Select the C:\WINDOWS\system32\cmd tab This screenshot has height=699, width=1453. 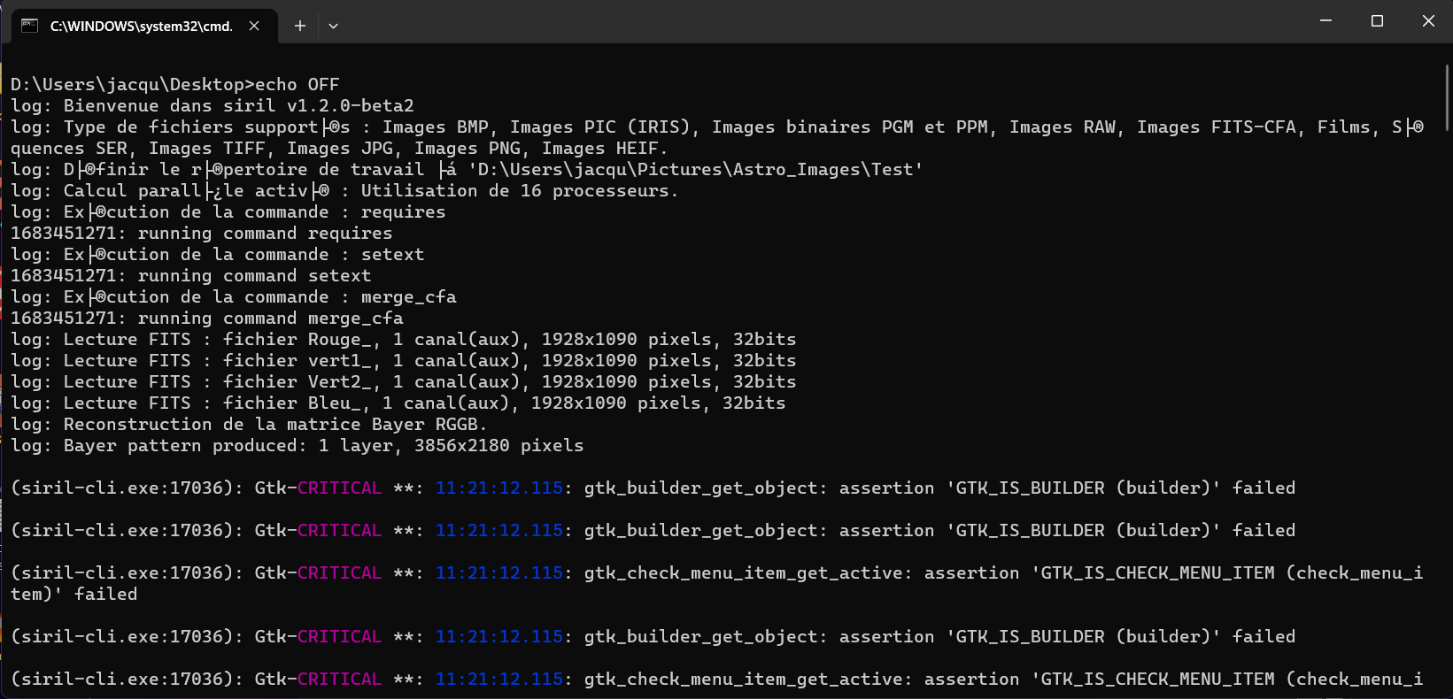coord(140,26)
